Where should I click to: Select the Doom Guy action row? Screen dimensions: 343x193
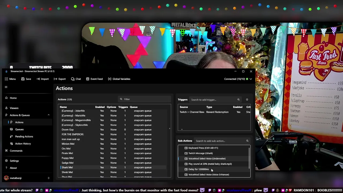coord(113,129)
